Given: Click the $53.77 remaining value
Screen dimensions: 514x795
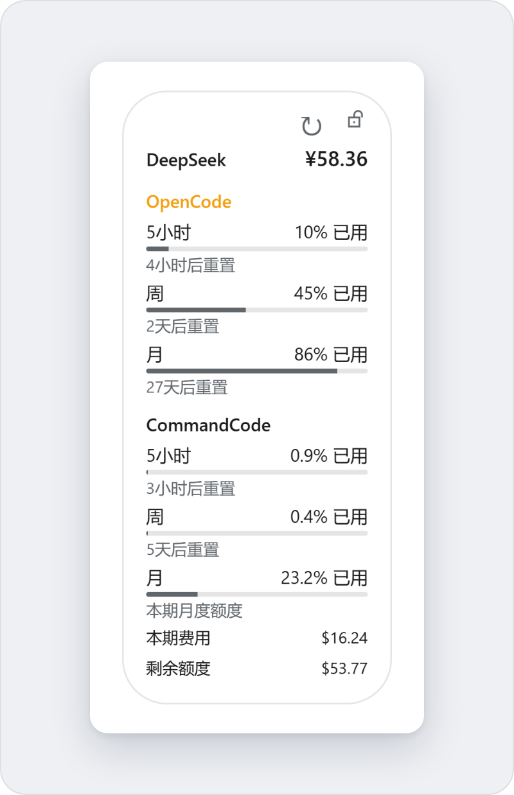Looking at the screenshot, I should click(x=344, y=668).
